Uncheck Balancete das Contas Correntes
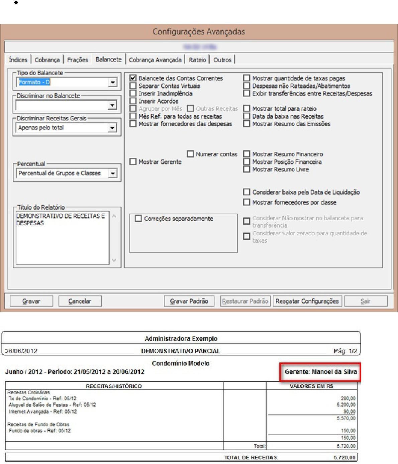The height and width of the screenshot is (464, 398). [133, 78]
